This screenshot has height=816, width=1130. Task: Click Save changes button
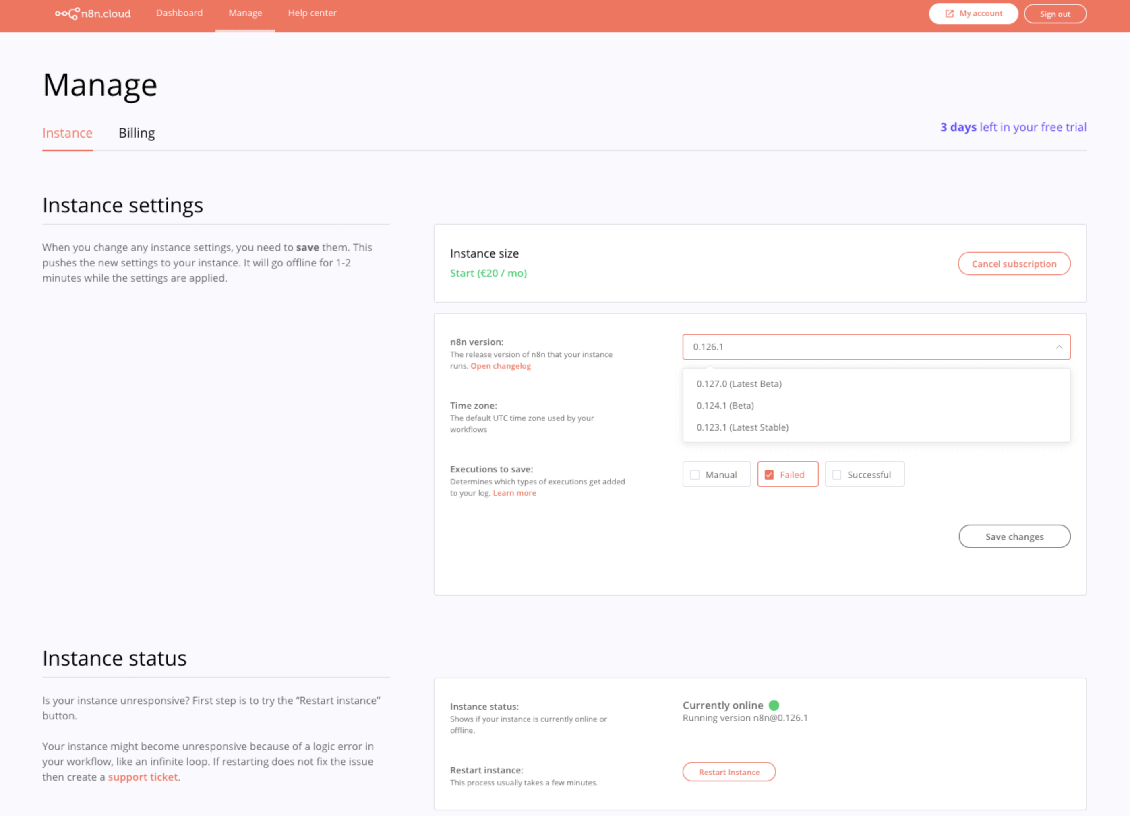coord(1013,536)
